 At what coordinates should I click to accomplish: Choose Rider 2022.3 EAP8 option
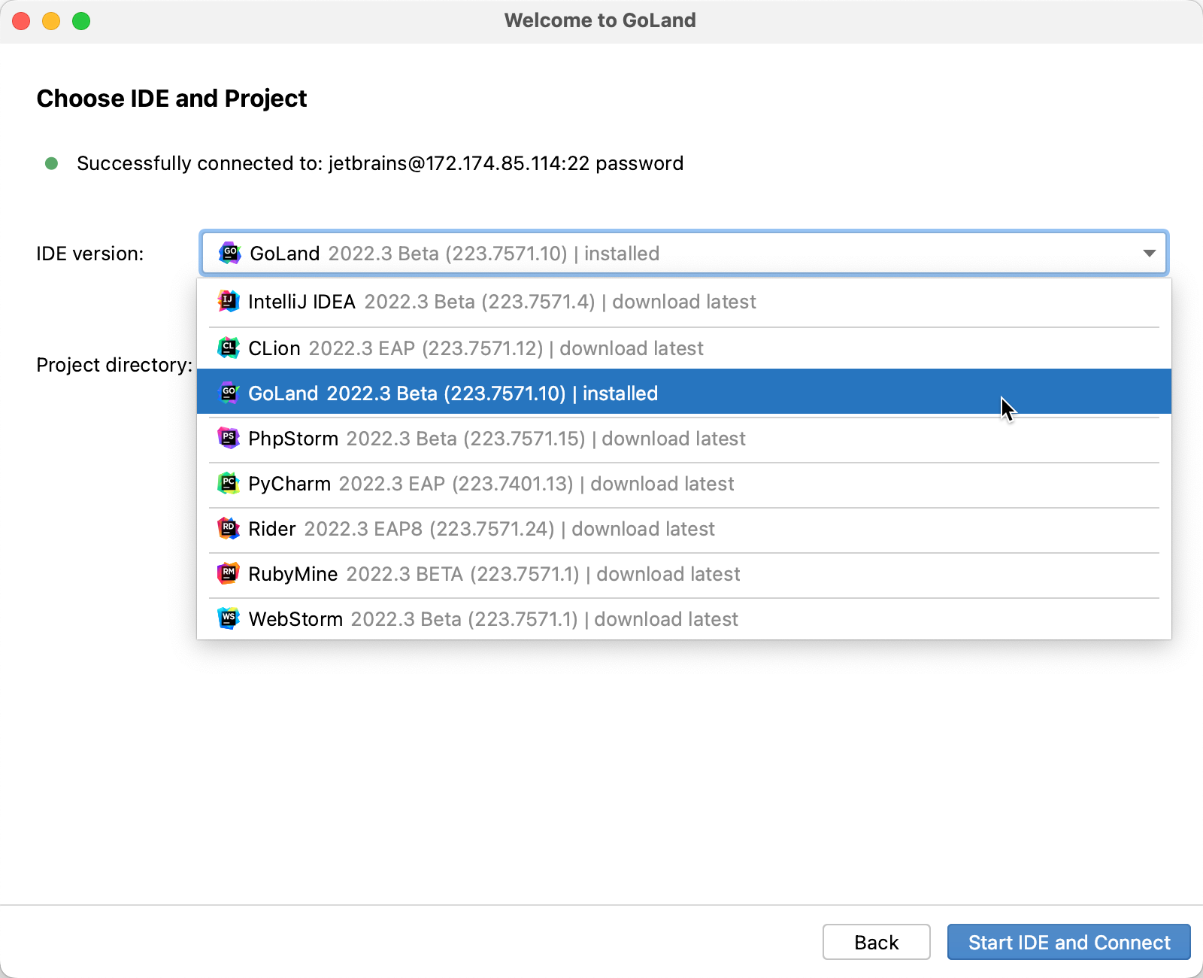click(684, 529)
